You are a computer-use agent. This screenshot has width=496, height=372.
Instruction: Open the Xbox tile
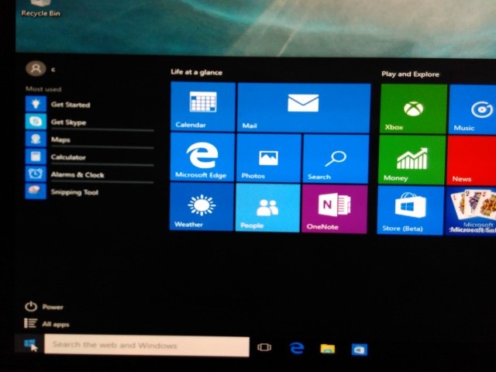[413, 108]
